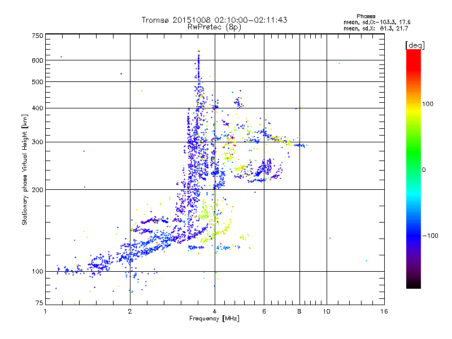
Task: Click the '75' y-axis tick label
Action: [x=40, y=303]
